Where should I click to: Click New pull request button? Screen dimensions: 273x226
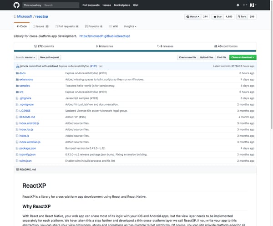[x=50, y=57]
